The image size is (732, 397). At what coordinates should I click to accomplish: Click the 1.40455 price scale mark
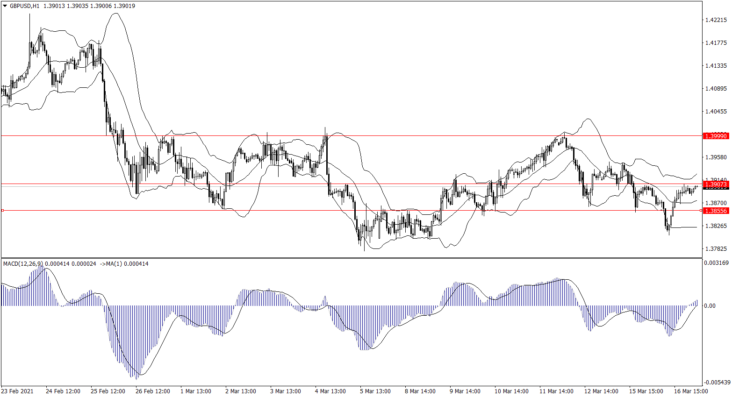716,112
